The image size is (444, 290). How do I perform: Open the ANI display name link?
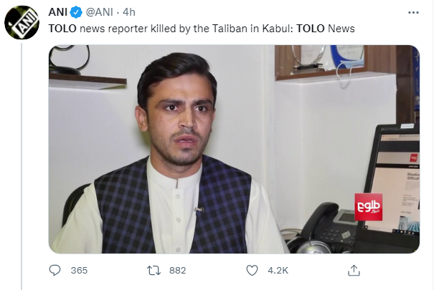[x=58, y=12]
